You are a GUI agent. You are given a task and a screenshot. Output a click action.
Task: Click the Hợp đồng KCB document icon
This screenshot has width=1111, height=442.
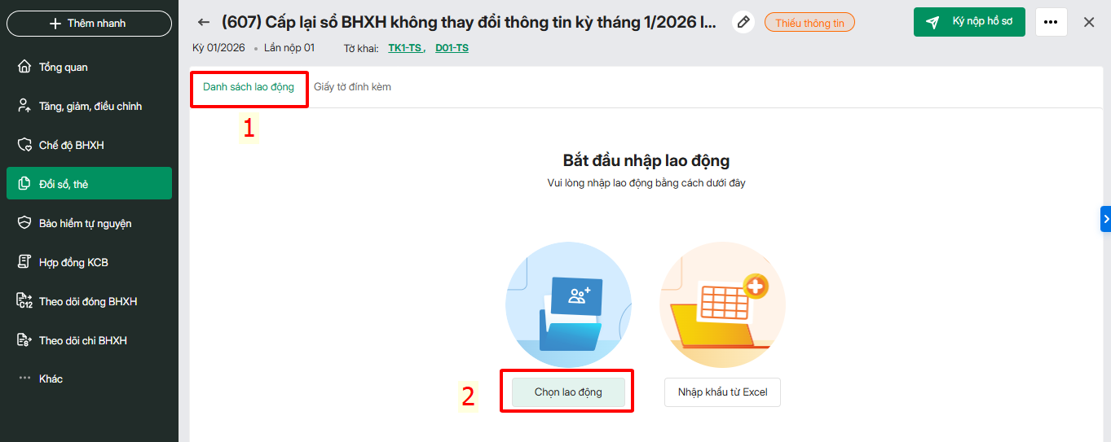tap(24, 262)
